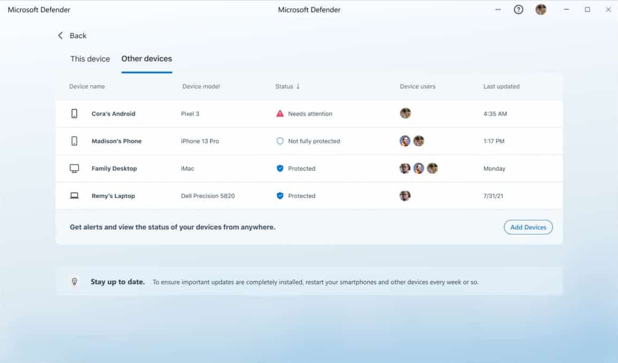Screen dimensions: 618x363
Task: Click the Last updated column header
Action: tap(501, 86)
